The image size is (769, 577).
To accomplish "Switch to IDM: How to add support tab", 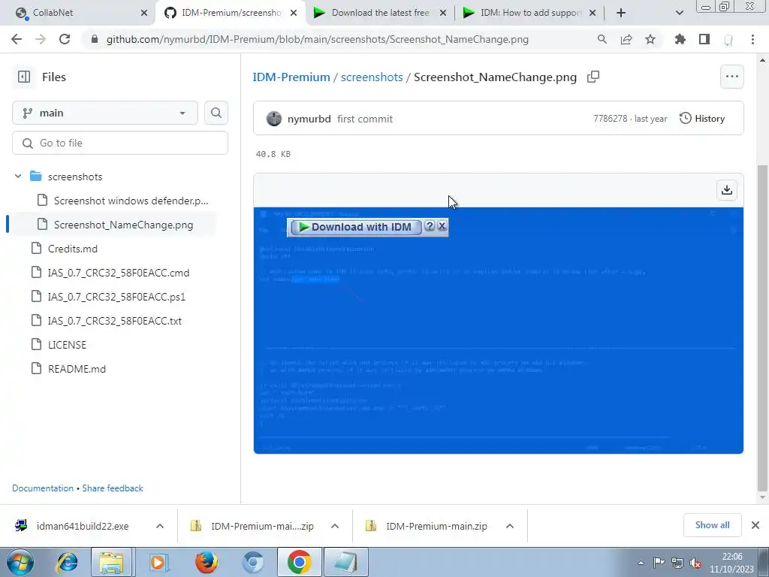I will (529, 13).
